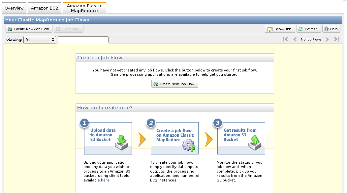
Task: Click the 'Create a Job Flow' panel heading
Action: (x=100, y=58)
